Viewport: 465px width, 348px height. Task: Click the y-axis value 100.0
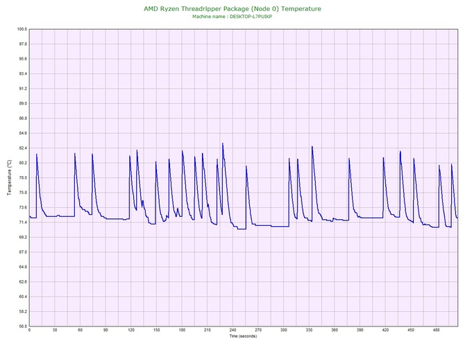tap(22, 29)
